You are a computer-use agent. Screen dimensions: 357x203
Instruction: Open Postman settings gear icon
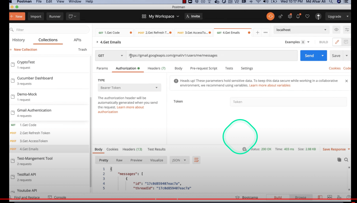tap(290, 16)
